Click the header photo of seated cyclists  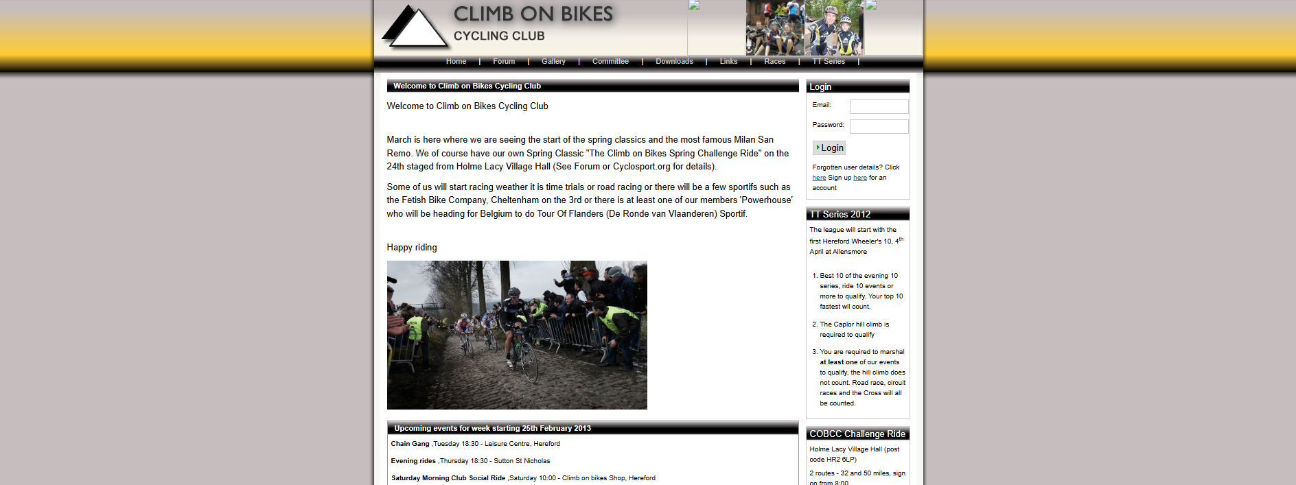[775, 27]
